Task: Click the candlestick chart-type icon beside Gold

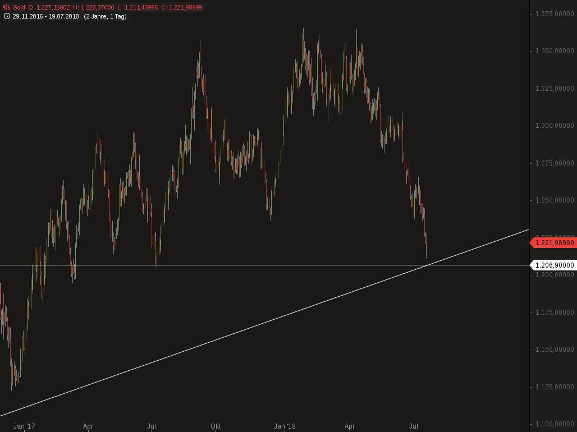Action: point(7,7)
